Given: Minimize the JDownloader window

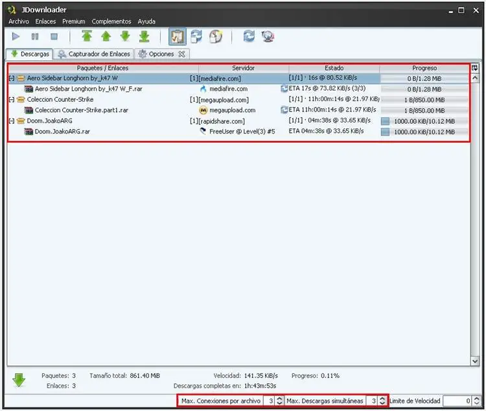Looking at the screenshot, I should (x=450, y=11).
